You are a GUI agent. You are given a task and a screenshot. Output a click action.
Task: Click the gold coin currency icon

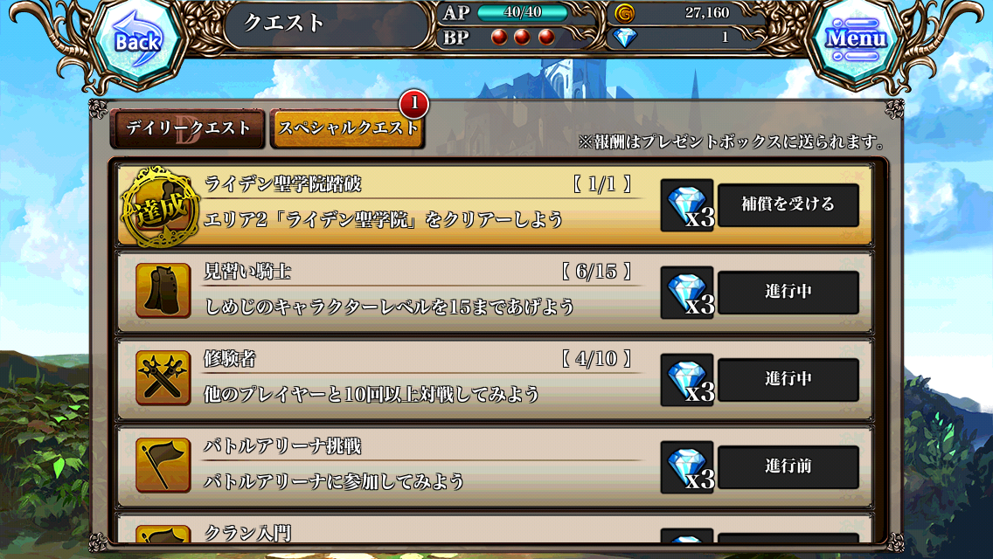[624, 13]
